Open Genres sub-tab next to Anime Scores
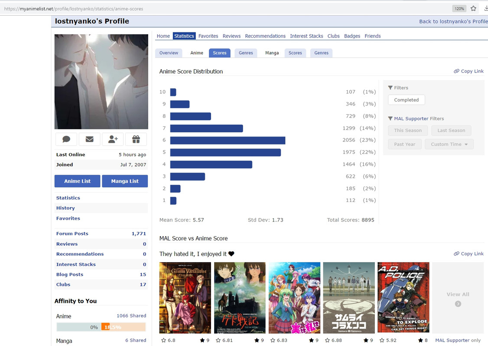 [246, 53]
